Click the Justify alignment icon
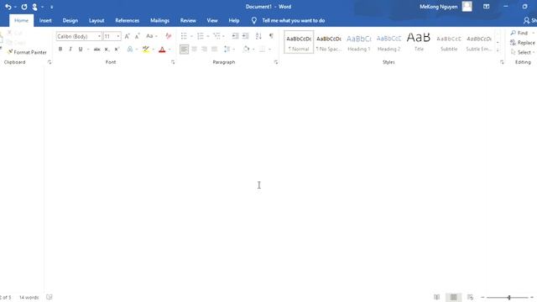 (215, 49)
